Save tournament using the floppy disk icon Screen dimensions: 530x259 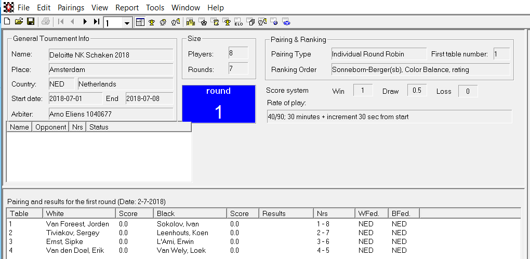[x=30, y=22]
